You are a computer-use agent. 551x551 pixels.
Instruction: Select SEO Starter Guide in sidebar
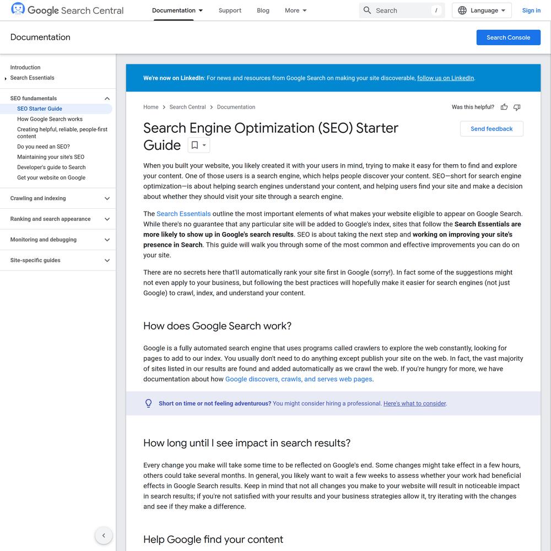point(39,109)
